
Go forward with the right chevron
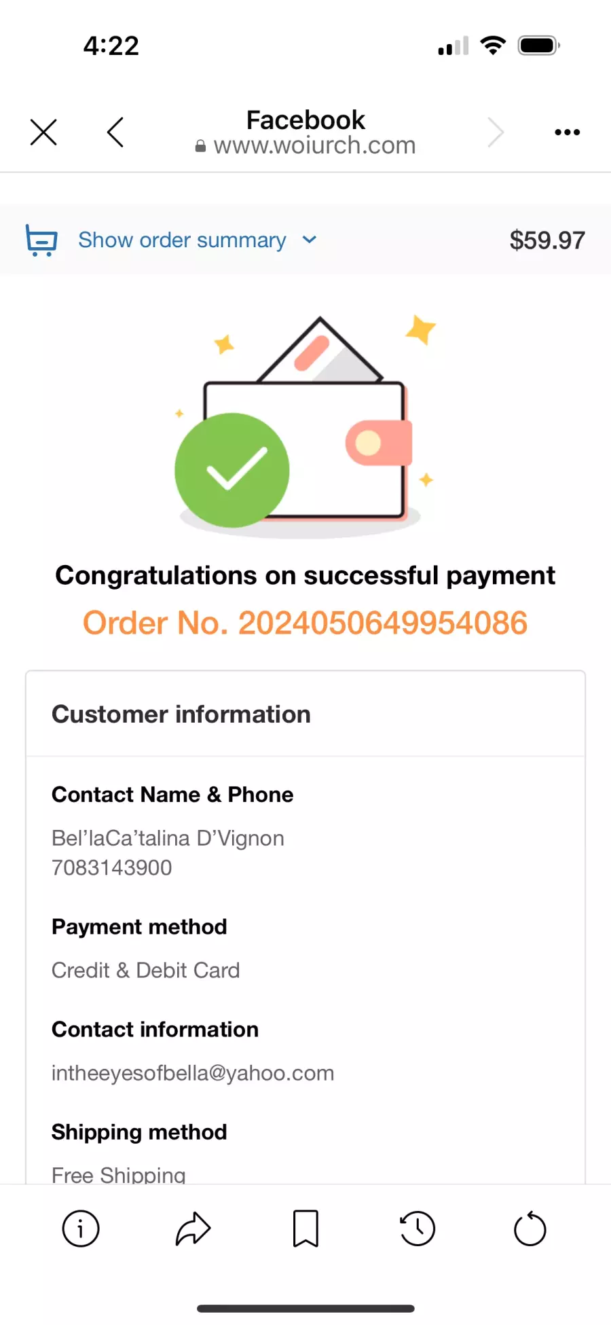tap(496, 132)
